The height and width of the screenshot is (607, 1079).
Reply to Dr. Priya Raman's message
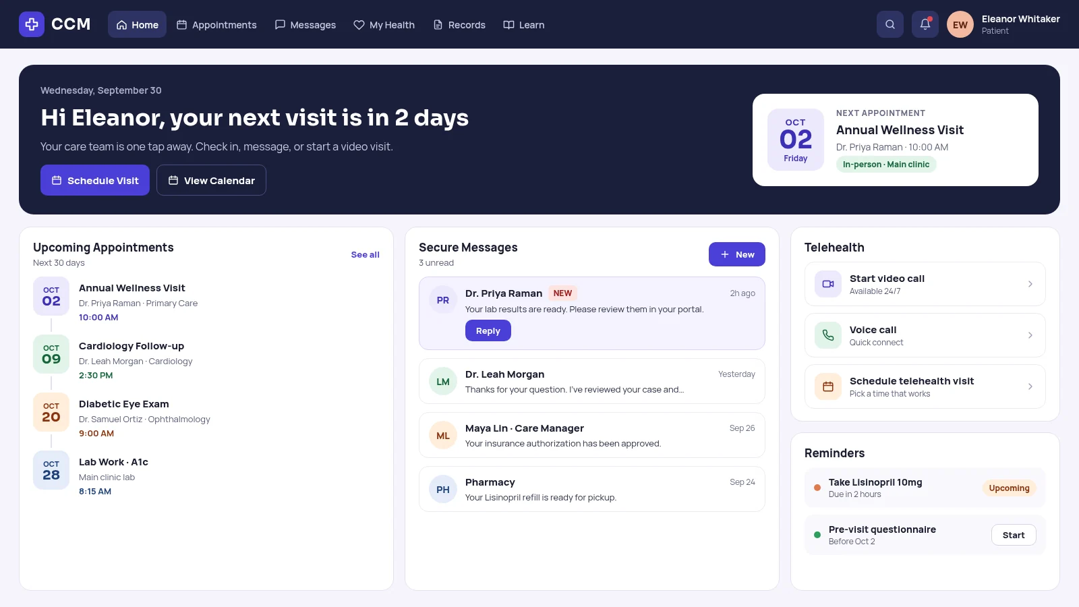click(x=488, y=330)
